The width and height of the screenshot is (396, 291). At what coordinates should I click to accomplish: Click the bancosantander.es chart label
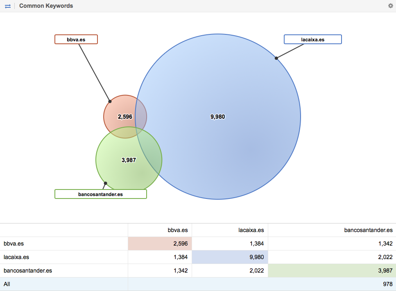pos(100,194)
